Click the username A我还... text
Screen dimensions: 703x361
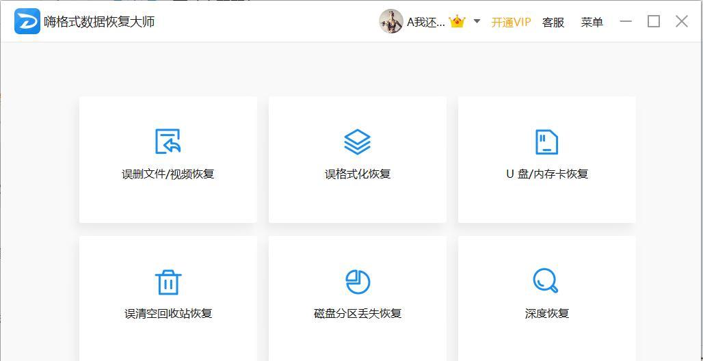426,22
